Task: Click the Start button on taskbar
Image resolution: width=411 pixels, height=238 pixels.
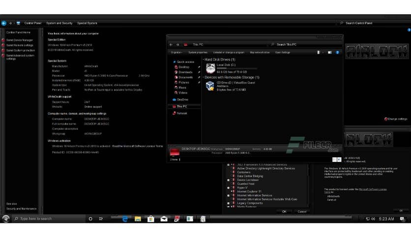Action: [x=6, y=219]
